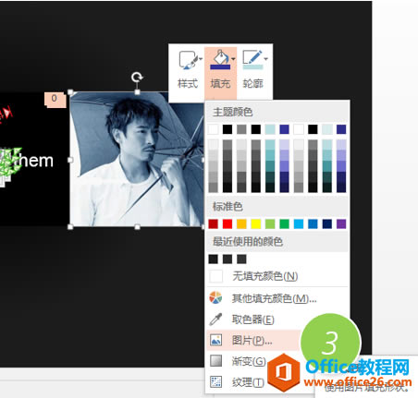This screenshot has width=418, height=398.
Task: Click the color wheel icon for more colors
Action: (x=215, y=297)
